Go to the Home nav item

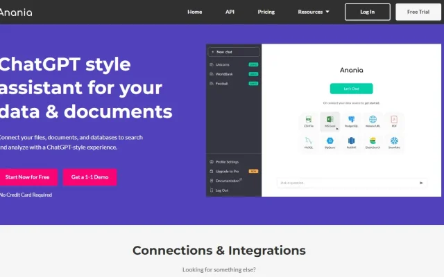click(194, 12)
